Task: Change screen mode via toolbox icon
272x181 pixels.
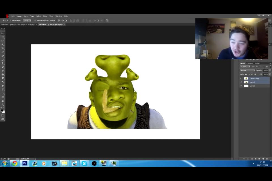Action: 3,119
